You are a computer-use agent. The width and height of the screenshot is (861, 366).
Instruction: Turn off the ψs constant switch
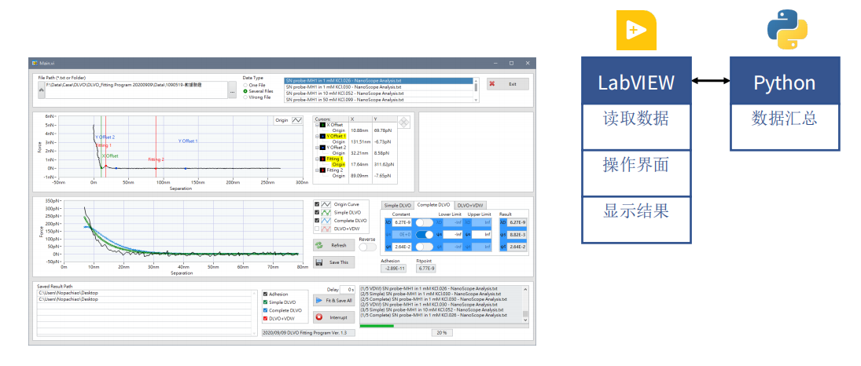425,235
